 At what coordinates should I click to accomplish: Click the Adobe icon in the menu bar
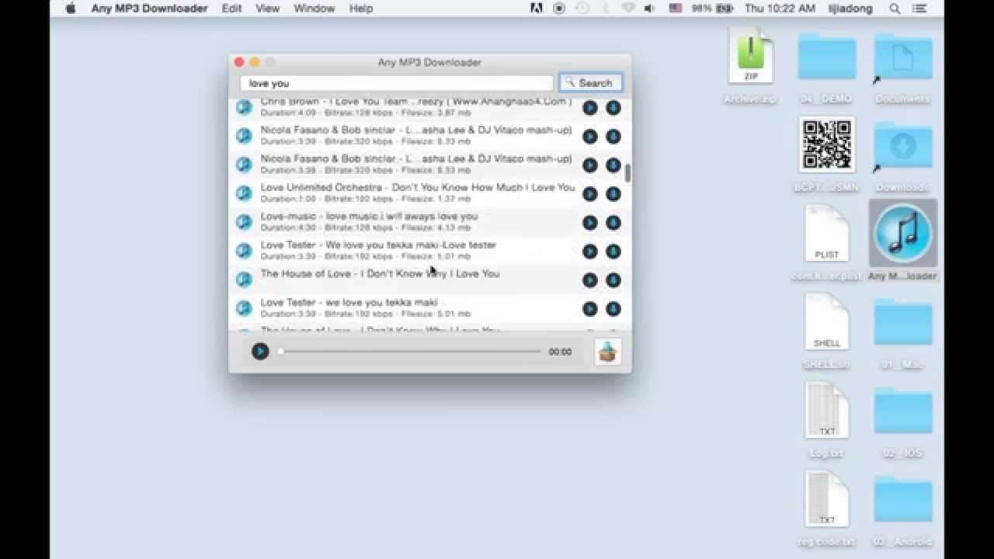coord(536,9)
